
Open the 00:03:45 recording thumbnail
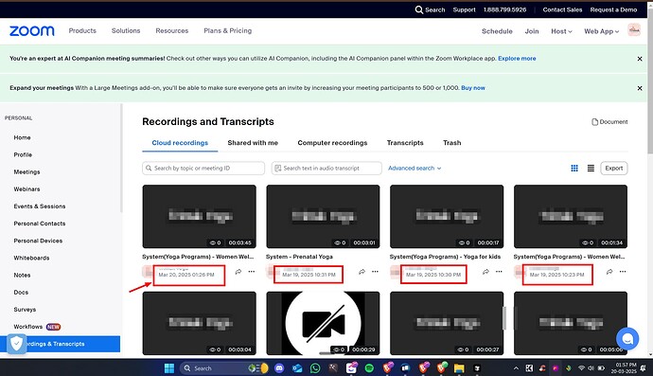(x=199, y=216)
